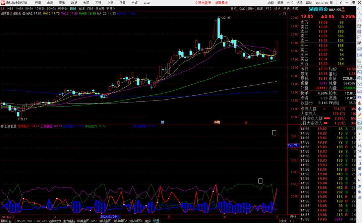Viewport: 362px width, 223px height.
Task: Click the red 5日净流入额 bar
Action: [327, 118]
